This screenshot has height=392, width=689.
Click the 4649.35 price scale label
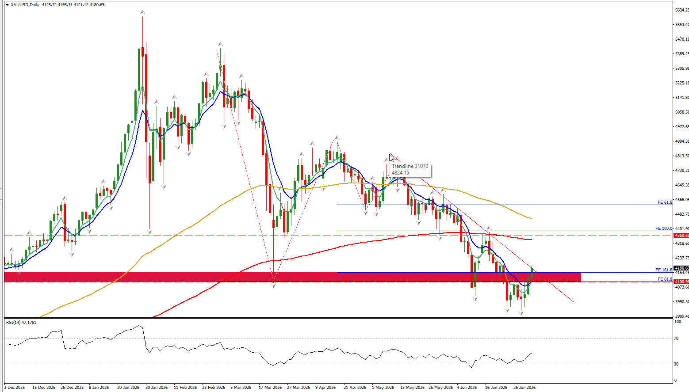point(681,185)
